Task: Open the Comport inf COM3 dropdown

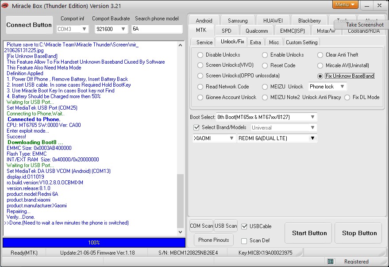Action: [73, 29]
